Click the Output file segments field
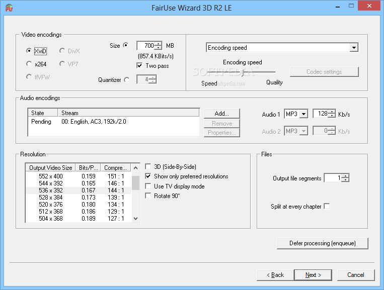This screenshot has height=290, width=384. click(x=333, y=178)
